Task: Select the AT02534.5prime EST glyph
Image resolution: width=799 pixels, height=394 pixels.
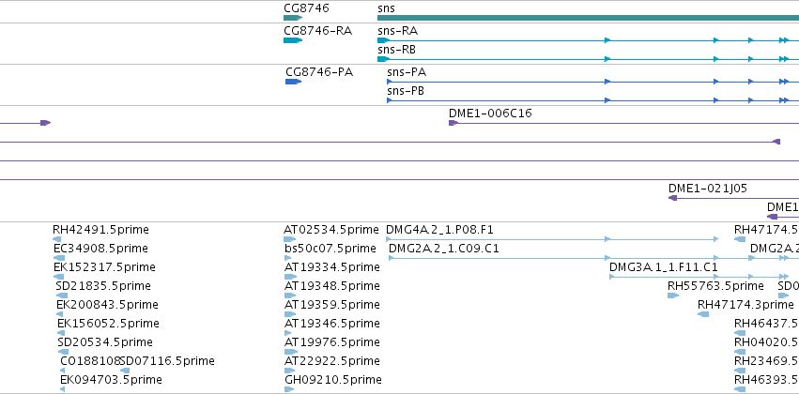Action: click(x=290, y=239)
